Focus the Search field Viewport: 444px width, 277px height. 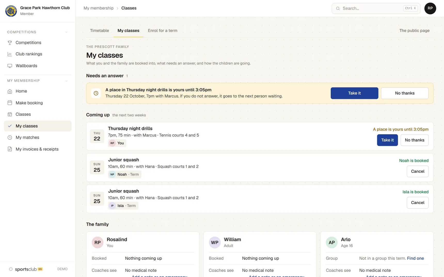[x=376, y=9]
